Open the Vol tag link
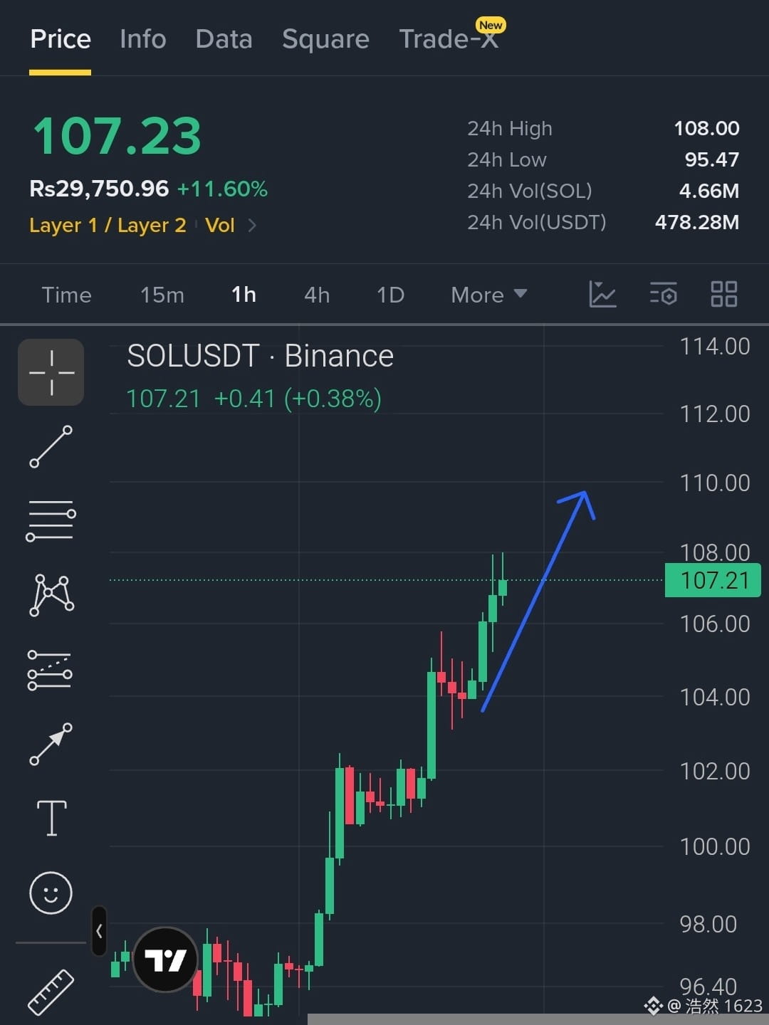 [220, 226]
